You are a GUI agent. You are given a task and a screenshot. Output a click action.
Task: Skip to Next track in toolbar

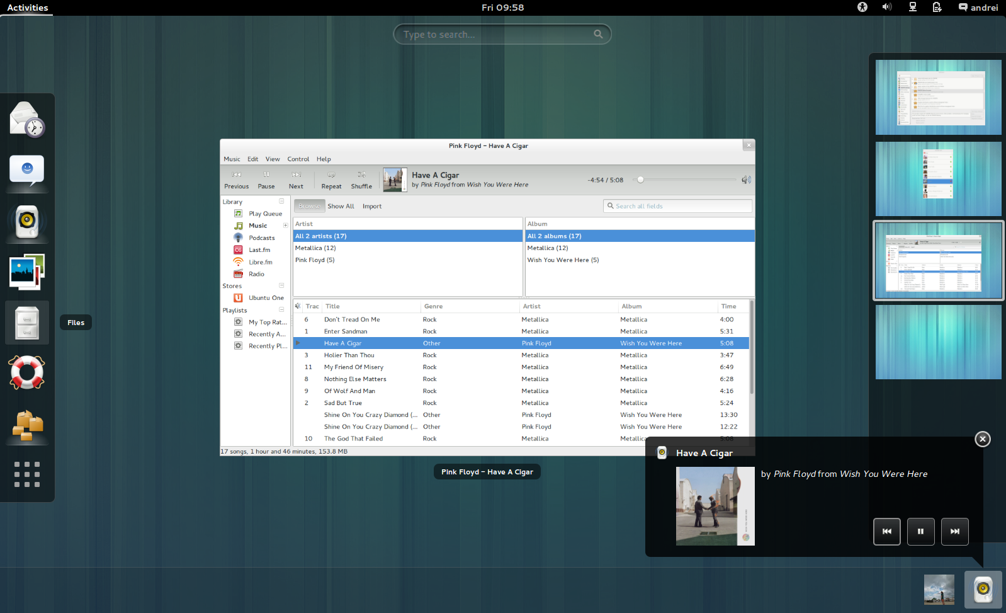click(x=296, y=180)
